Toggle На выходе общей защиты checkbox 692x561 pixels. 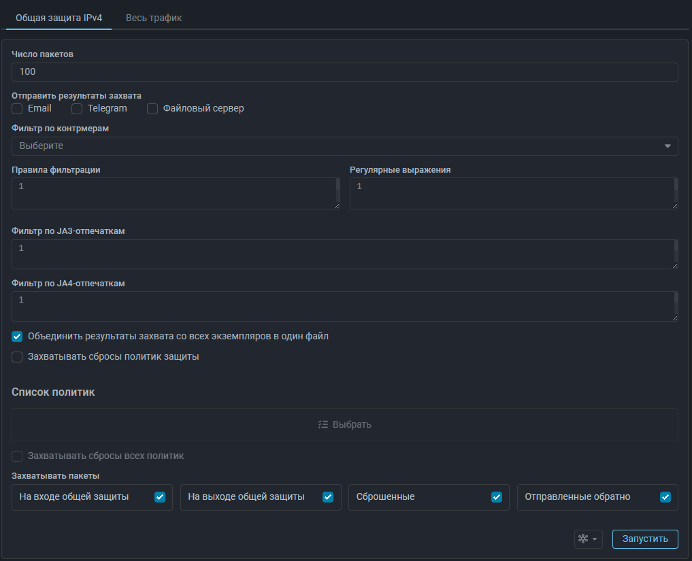coord(328,497)
